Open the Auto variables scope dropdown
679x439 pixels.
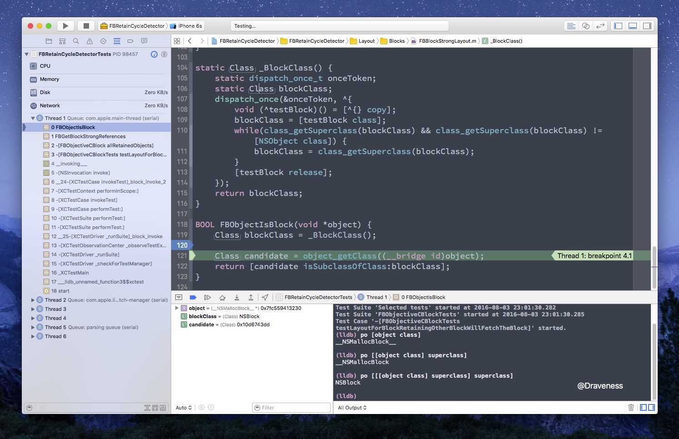pyautogui.click(x=184, y=408)
